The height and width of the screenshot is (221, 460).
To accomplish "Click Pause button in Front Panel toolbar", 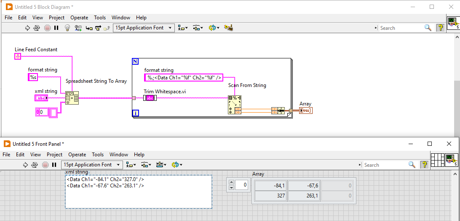I will tap(54, 165).
